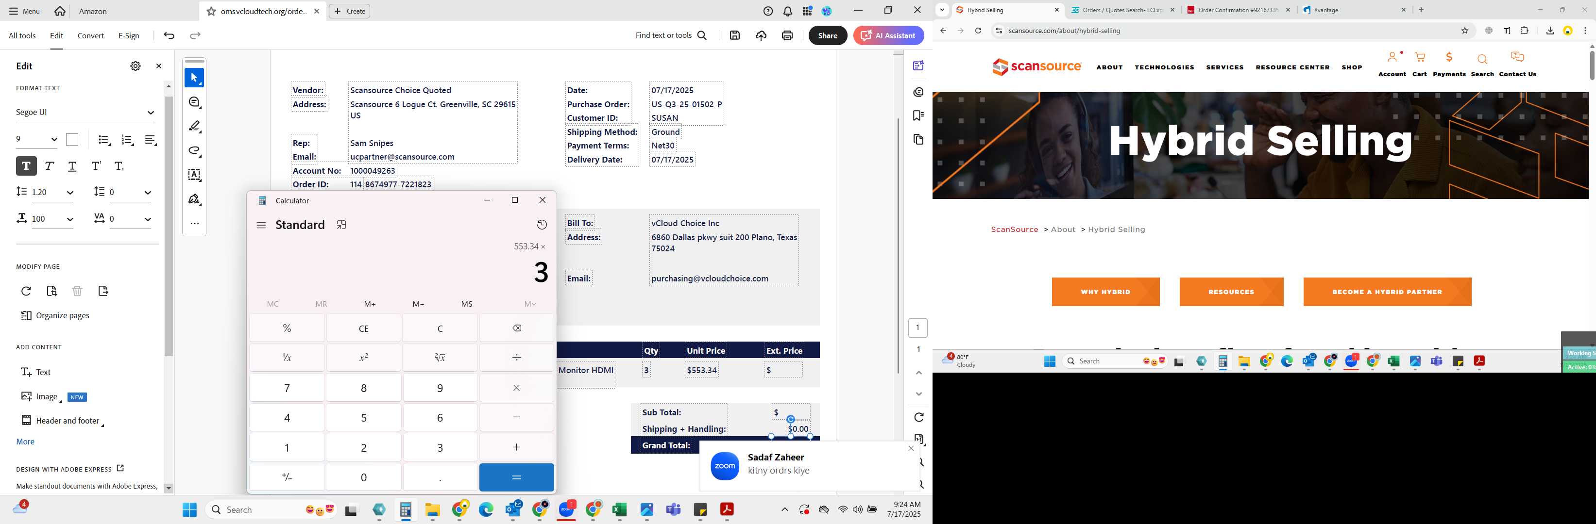Save the PDF with the disk icon
This screenshot has width=1596, height=524.
tap(735, 36)
